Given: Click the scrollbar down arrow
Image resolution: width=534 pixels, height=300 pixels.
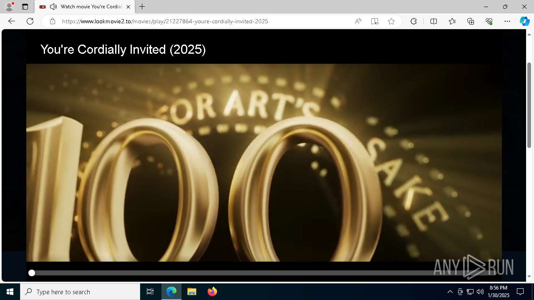Looking at the screenshot, I should [529, 276].
